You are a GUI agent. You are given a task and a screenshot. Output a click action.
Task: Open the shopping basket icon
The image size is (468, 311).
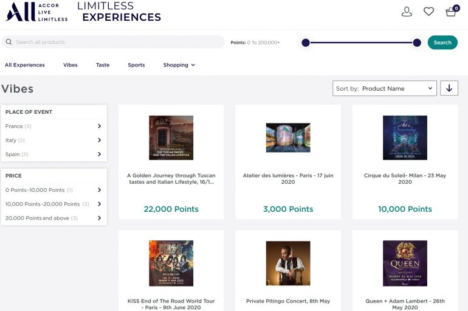450,12
